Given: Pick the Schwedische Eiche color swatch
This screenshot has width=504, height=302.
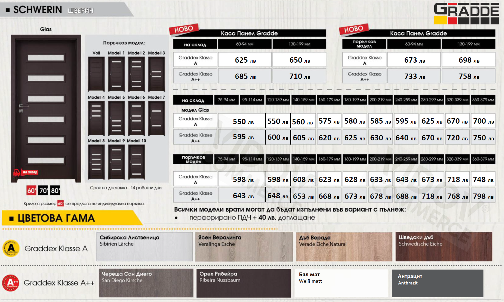Looking at the screenshot, I should [444, 246].
